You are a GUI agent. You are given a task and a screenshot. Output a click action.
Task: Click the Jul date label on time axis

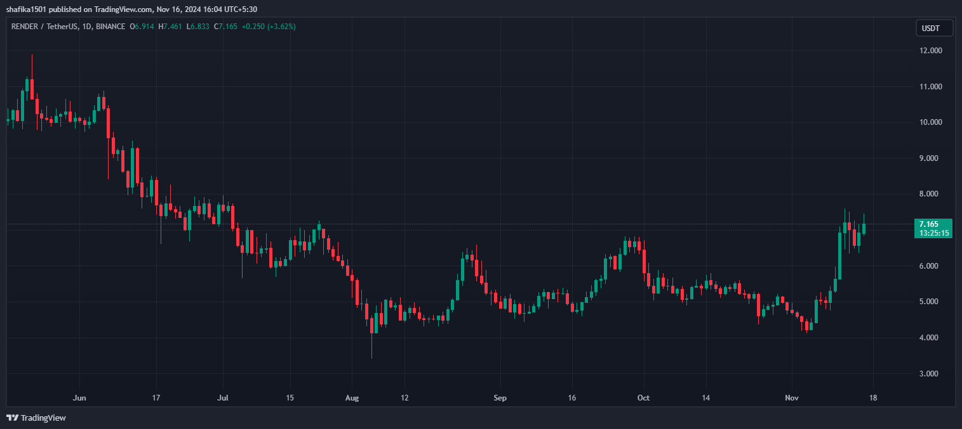(223, 398)
